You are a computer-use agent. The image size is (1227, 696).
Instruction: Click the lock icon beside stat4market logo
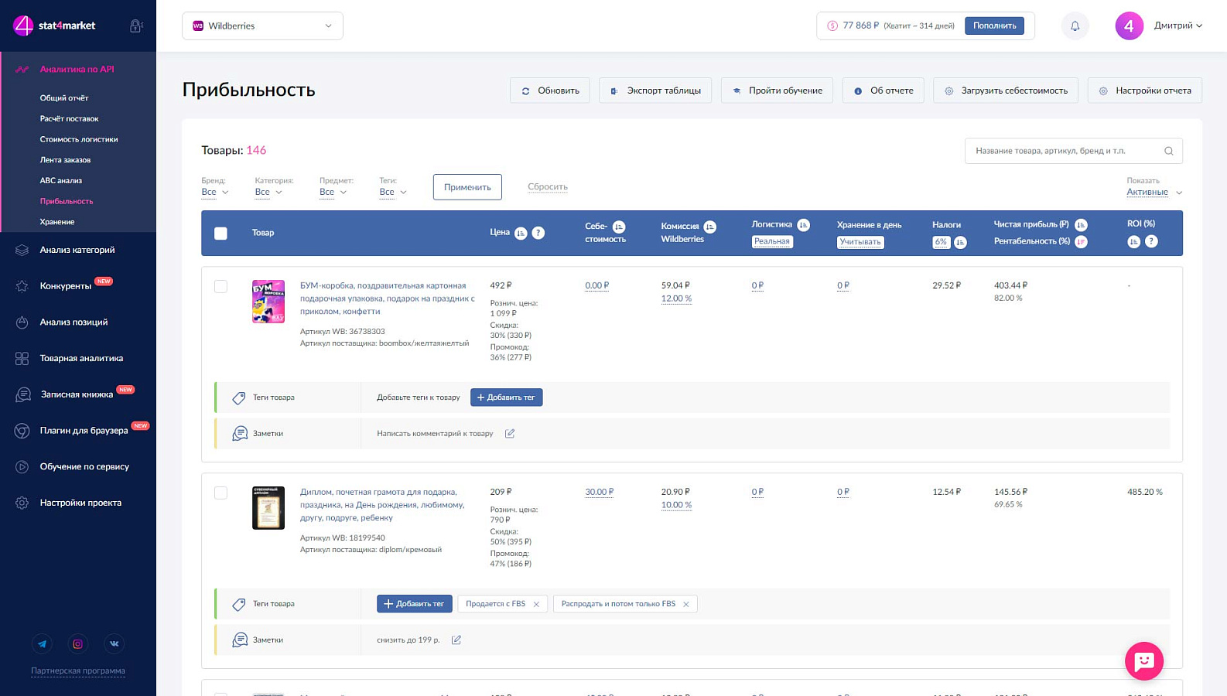pos(136,26)
